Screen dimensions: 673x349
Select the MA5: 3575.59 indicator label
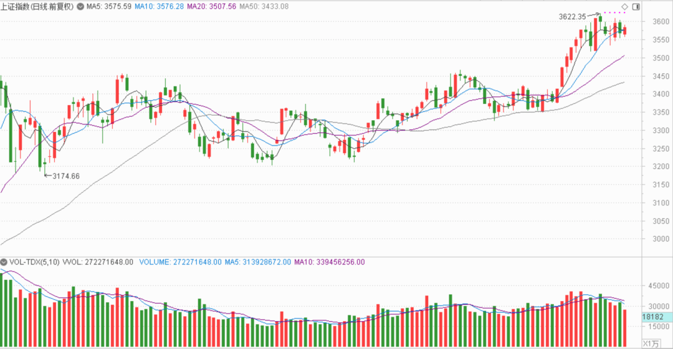(x=109, y=6)
